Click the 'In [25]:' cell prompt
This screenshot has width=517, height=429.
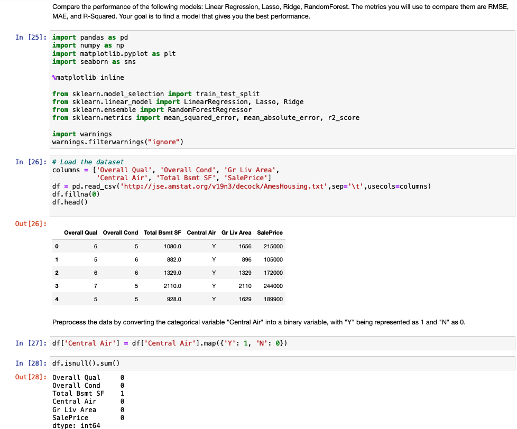click(31, 37)
